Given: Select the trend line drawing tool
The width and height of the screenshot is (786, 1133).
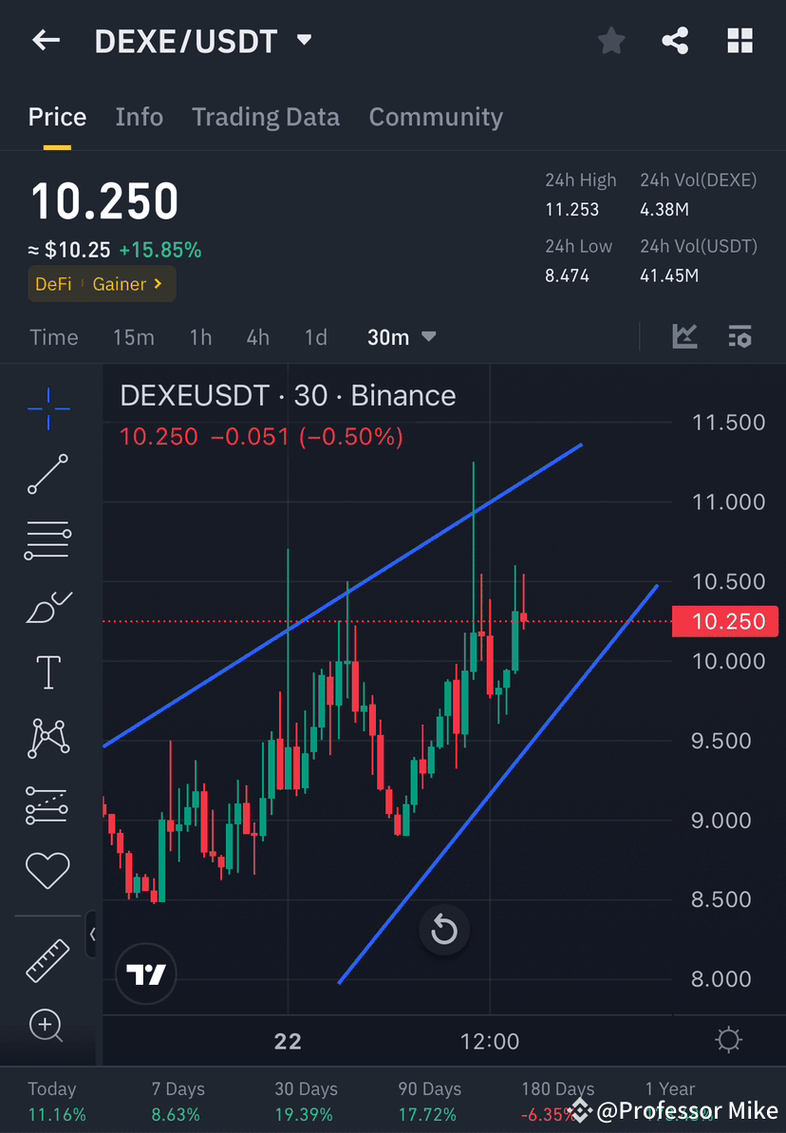Looking at the screenshot, I should [47, 475].
